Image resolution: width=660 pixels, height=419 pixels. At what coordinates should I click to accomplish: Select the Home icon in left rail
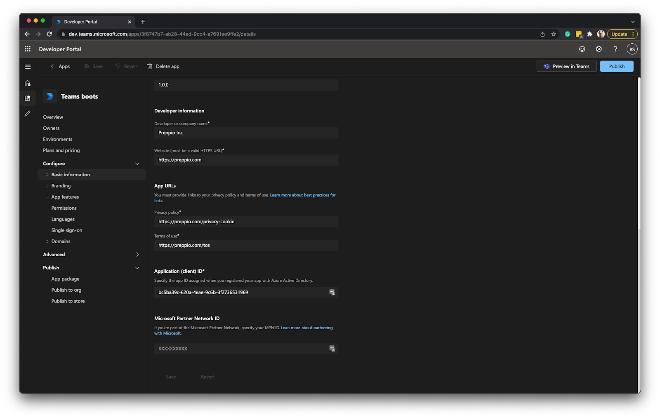pos(27,82)
